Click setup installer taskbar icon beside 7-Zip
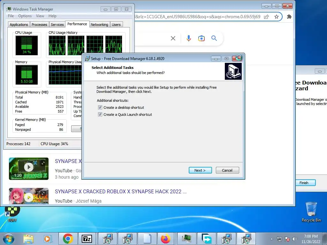The height and width of the screenshot is (245, 327). (108, 239)
